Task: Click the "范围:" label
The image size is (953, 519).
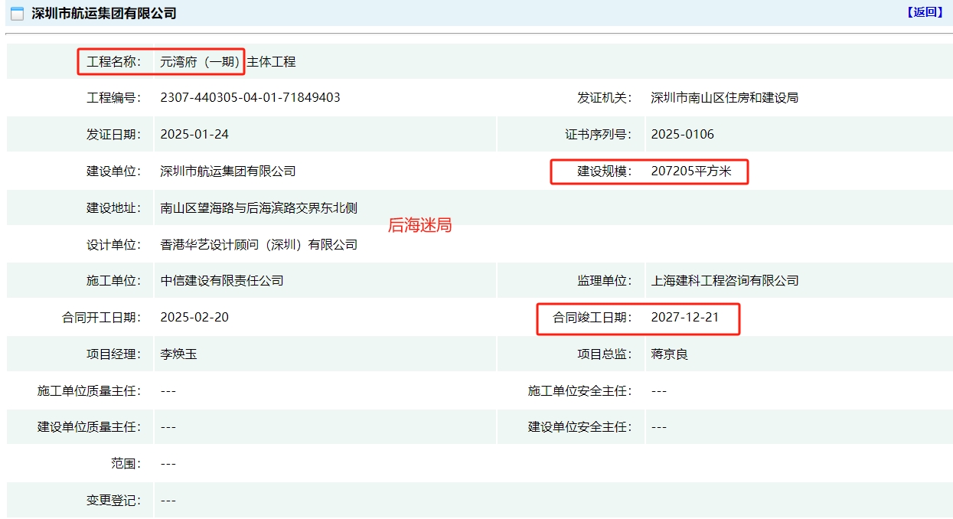Action: pyautogui.click(x=126, y=464)
